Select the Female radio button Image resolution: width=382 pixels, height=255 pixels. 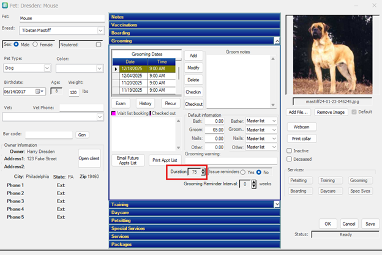(x=35, y=44)
